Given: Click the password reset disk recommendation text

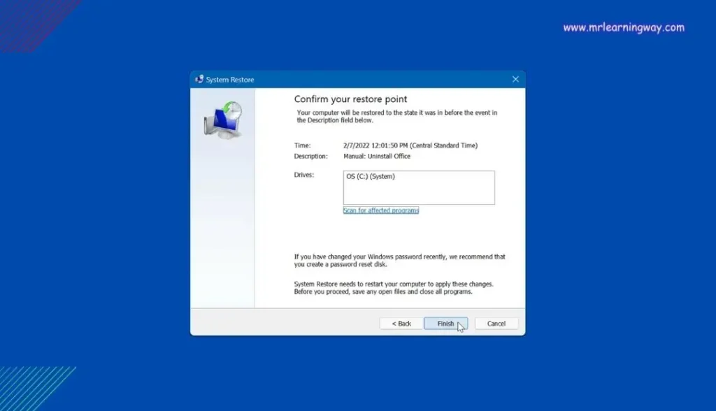Looking at the screenshot, I should coord(399,260).
